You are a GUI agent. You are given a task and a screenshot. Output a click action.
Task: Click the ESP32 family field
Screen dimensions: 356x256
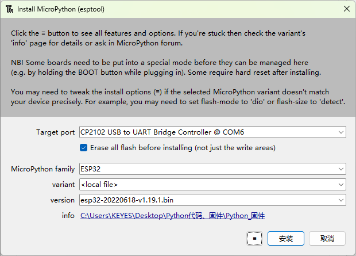207,169
